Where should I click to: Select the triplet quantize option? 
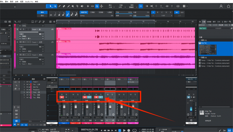[x=92, y=12]
